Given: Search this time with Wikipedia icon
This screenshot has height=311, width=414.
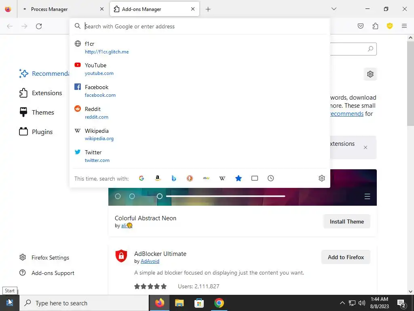Looking at the screenshot, I should (x=222, y=178).
